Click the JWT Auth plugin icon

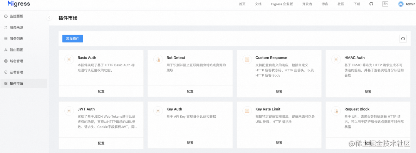69,111
